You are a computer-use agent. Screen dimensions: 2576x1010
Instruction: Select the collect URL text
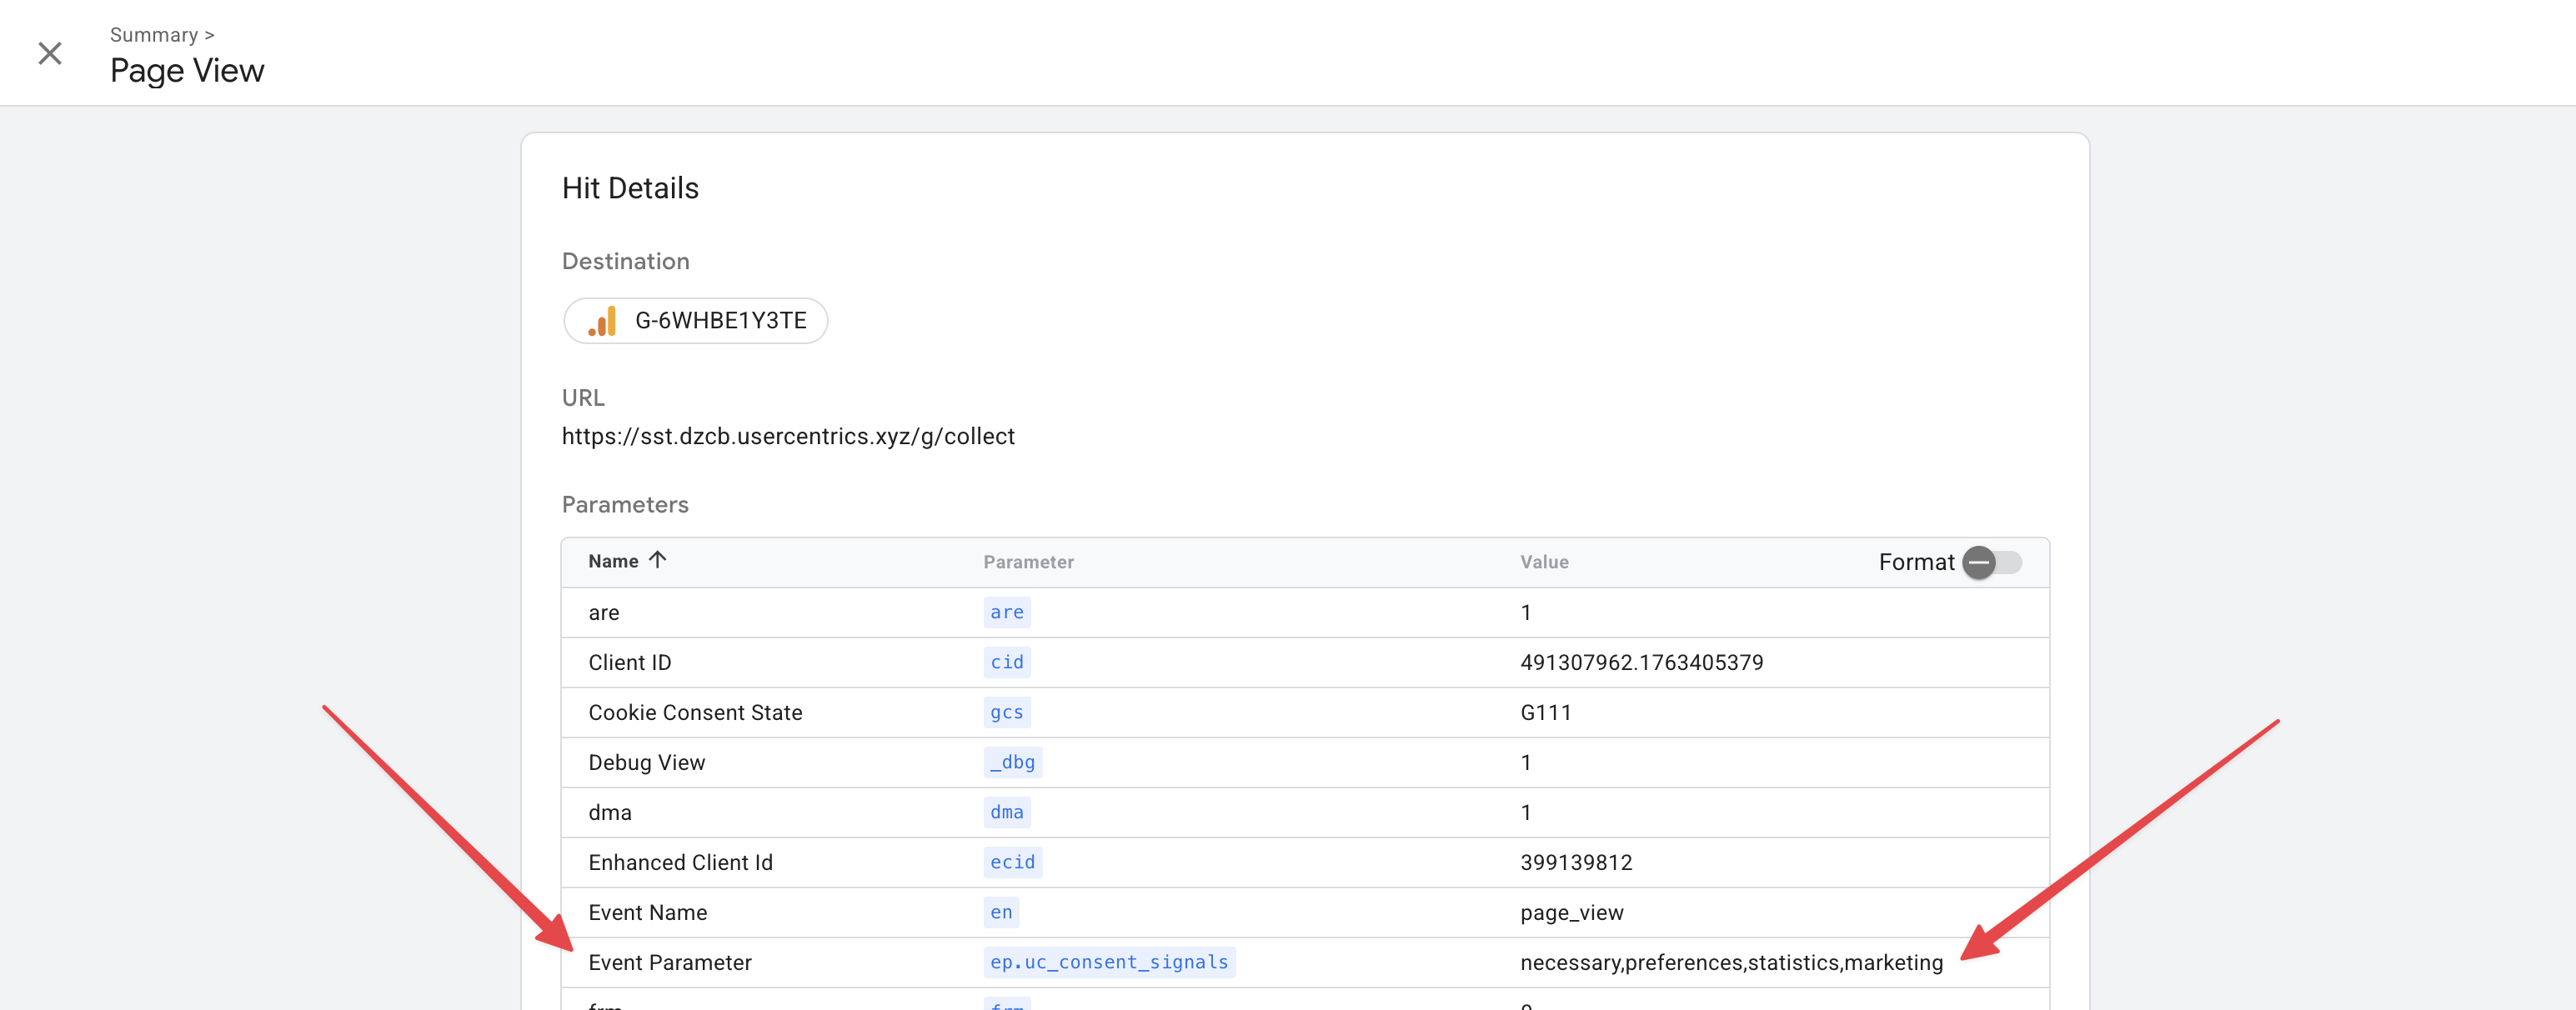[x=788, y=436]
